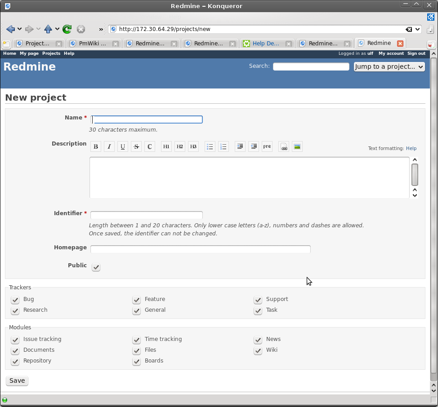Uncheck the Feature tracker
The image size is (438, 407).
[x=136, y=300]
